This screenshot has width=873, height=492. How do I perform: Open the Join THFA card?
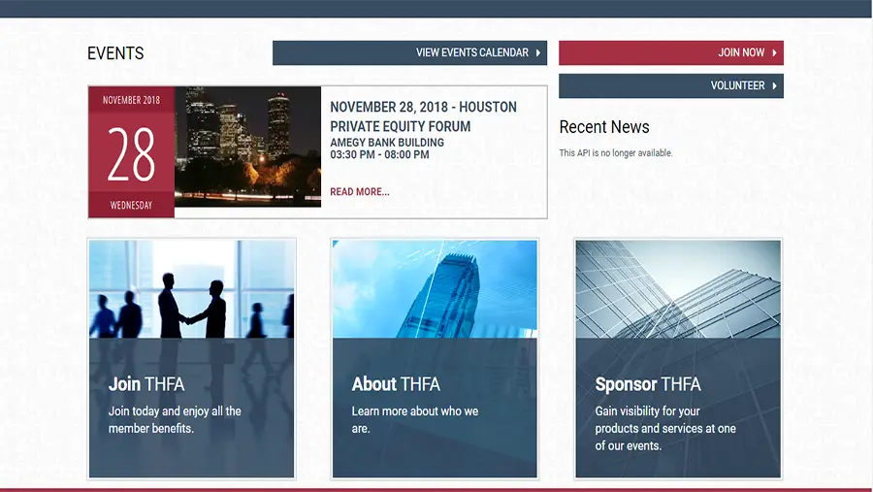click(x=191, y=359)
